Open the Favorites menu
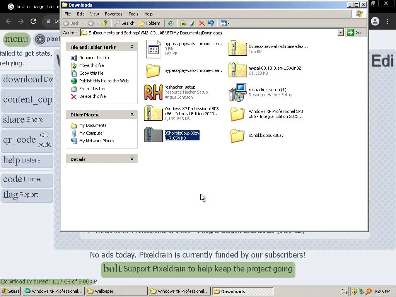 pos(113,14)
